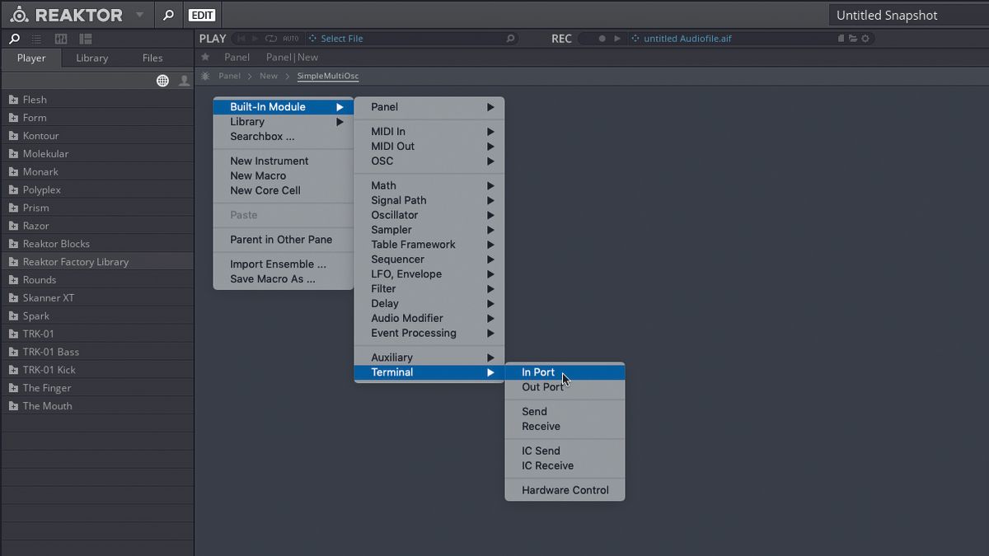
Task: Toggle loop playback in the transport bar
Action: (x=270, y=38)
